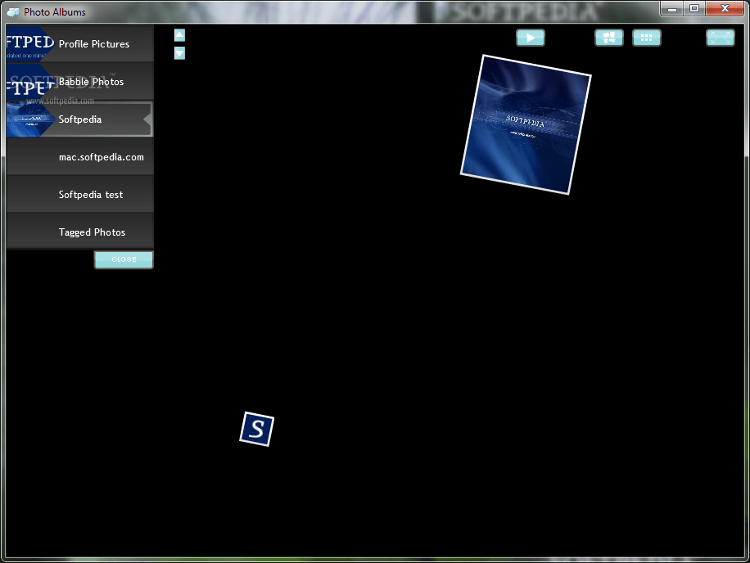Select the Softpedia test album

click(x=90, y=194)
